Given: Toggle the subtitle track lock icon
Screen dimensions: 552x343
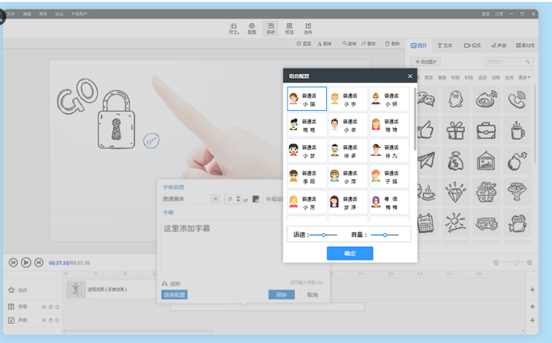Looking at the screenshot, I should point(50,307).
